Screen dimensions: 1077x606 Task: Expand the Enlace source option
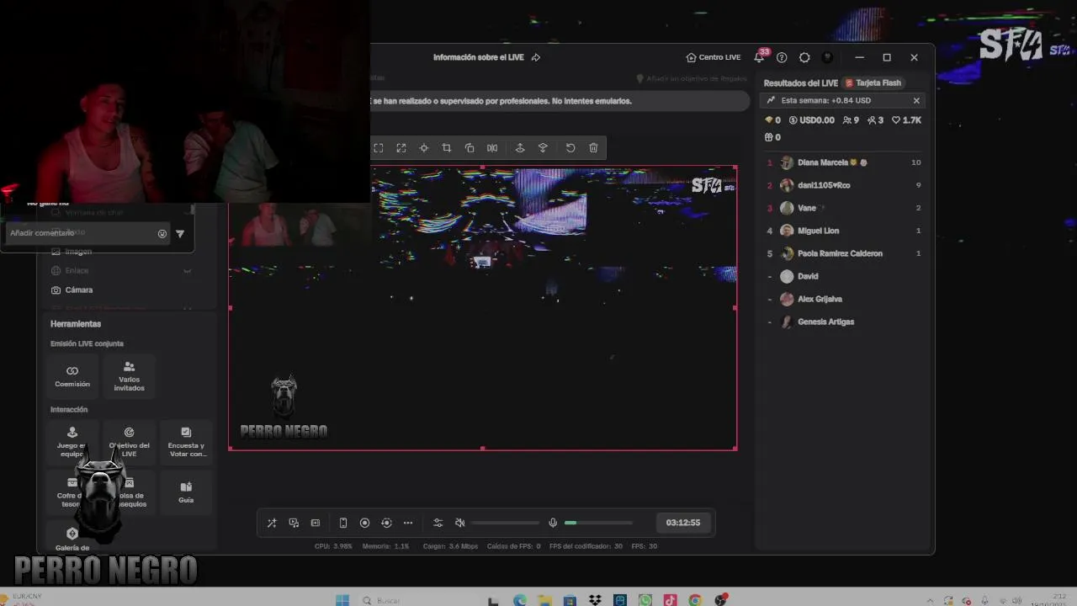coord(188,271)
